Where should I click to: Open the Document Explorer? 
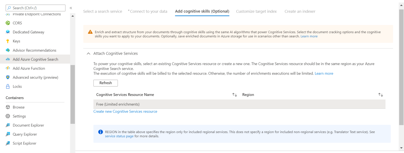pos(29,125)
